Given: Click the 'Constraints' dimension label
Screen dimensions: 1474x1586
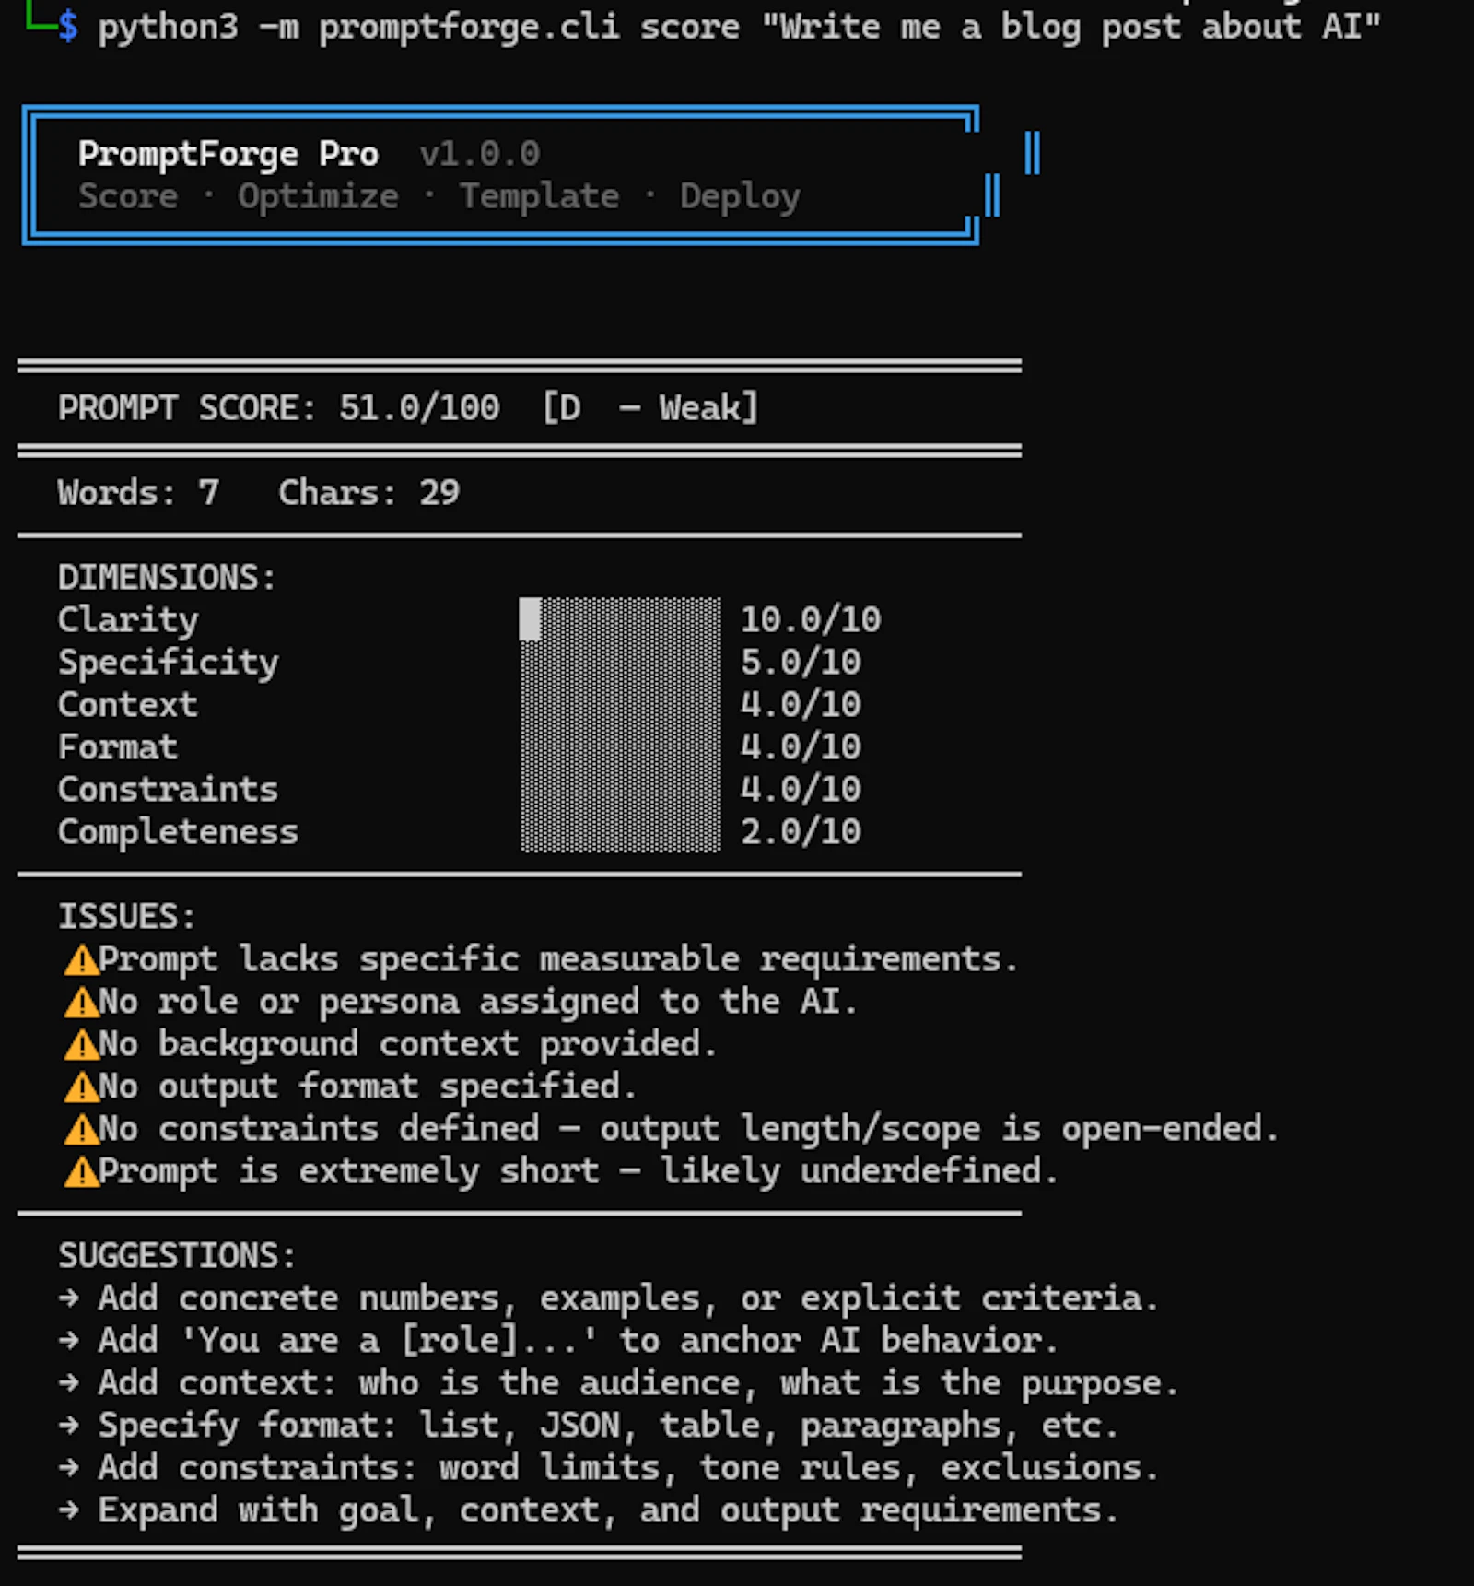Looking at the screenshot, I should (168, 789).
